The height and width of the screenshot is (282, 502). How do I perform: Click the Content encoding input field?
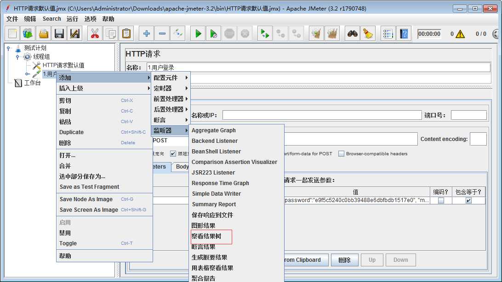[x=478, y=139]
